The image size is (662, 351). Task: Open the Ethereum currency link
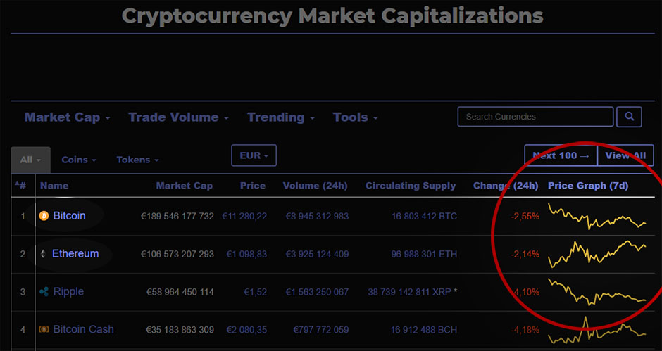(75, 254)
